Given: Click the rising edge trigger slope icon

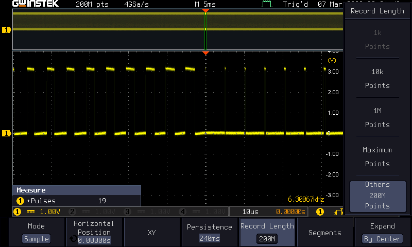Looking at the screenshot, I should 338,211.
